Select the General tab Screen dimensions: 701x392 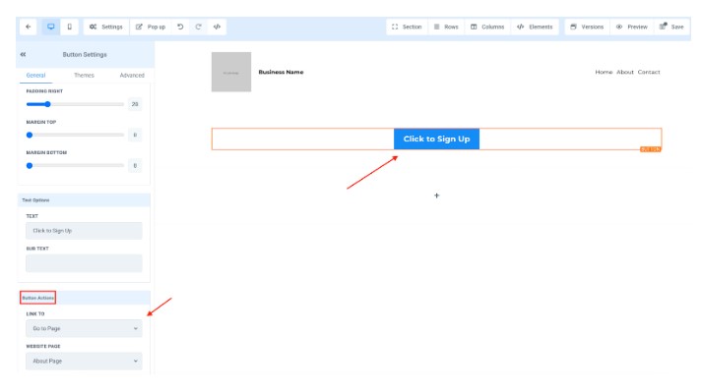coord(35,76)
